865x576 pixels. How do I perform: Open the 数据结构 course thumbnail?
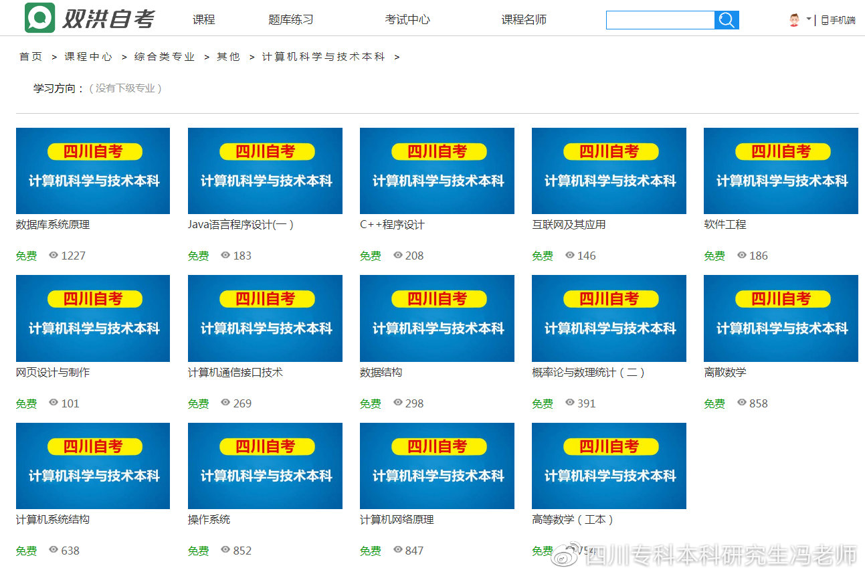437,318
